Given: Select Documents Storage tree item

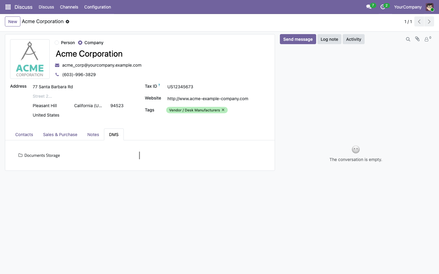Looking at the screenshot, I should pyautogui.click(x=42, y=155).
